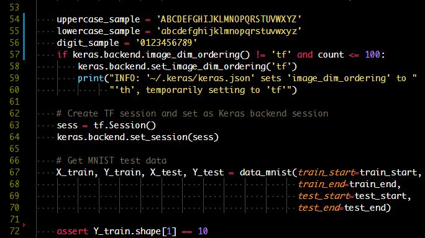425x238 pixels.
Task: Click empty line 65 in the editor
Action: (231, 149)
